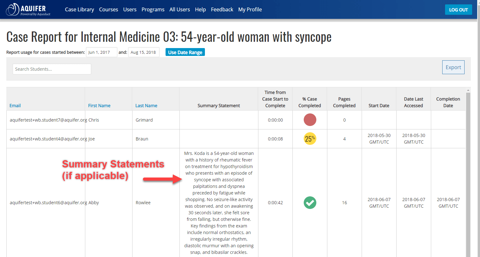The image size is (480, 257).
Task: Click the yellow 25% progress badge
Action: [x=310, y=139]
